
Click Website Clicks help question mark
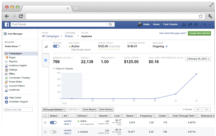click(72, 58)
